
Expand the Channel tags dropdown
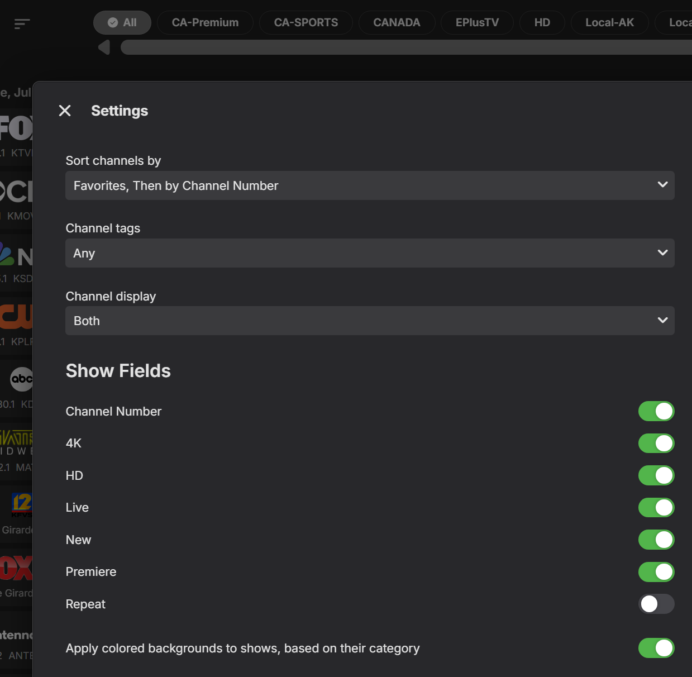point(370,253)
